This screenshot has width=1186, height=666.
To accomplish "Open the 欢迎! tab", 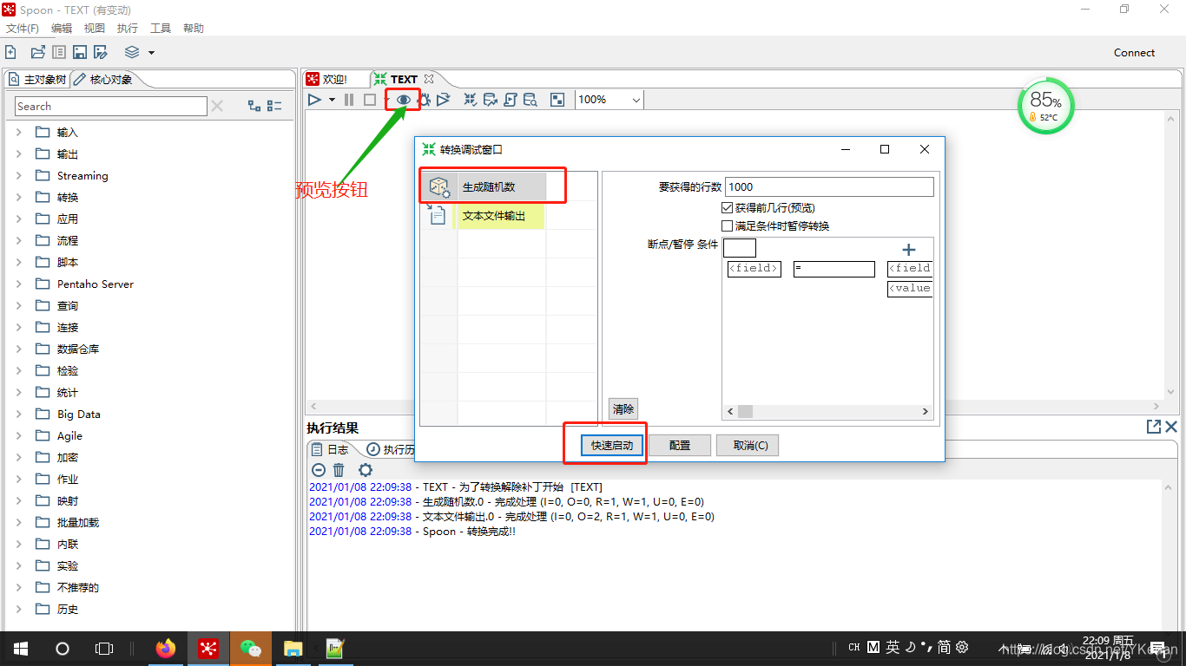I will (x=326, y=79).
